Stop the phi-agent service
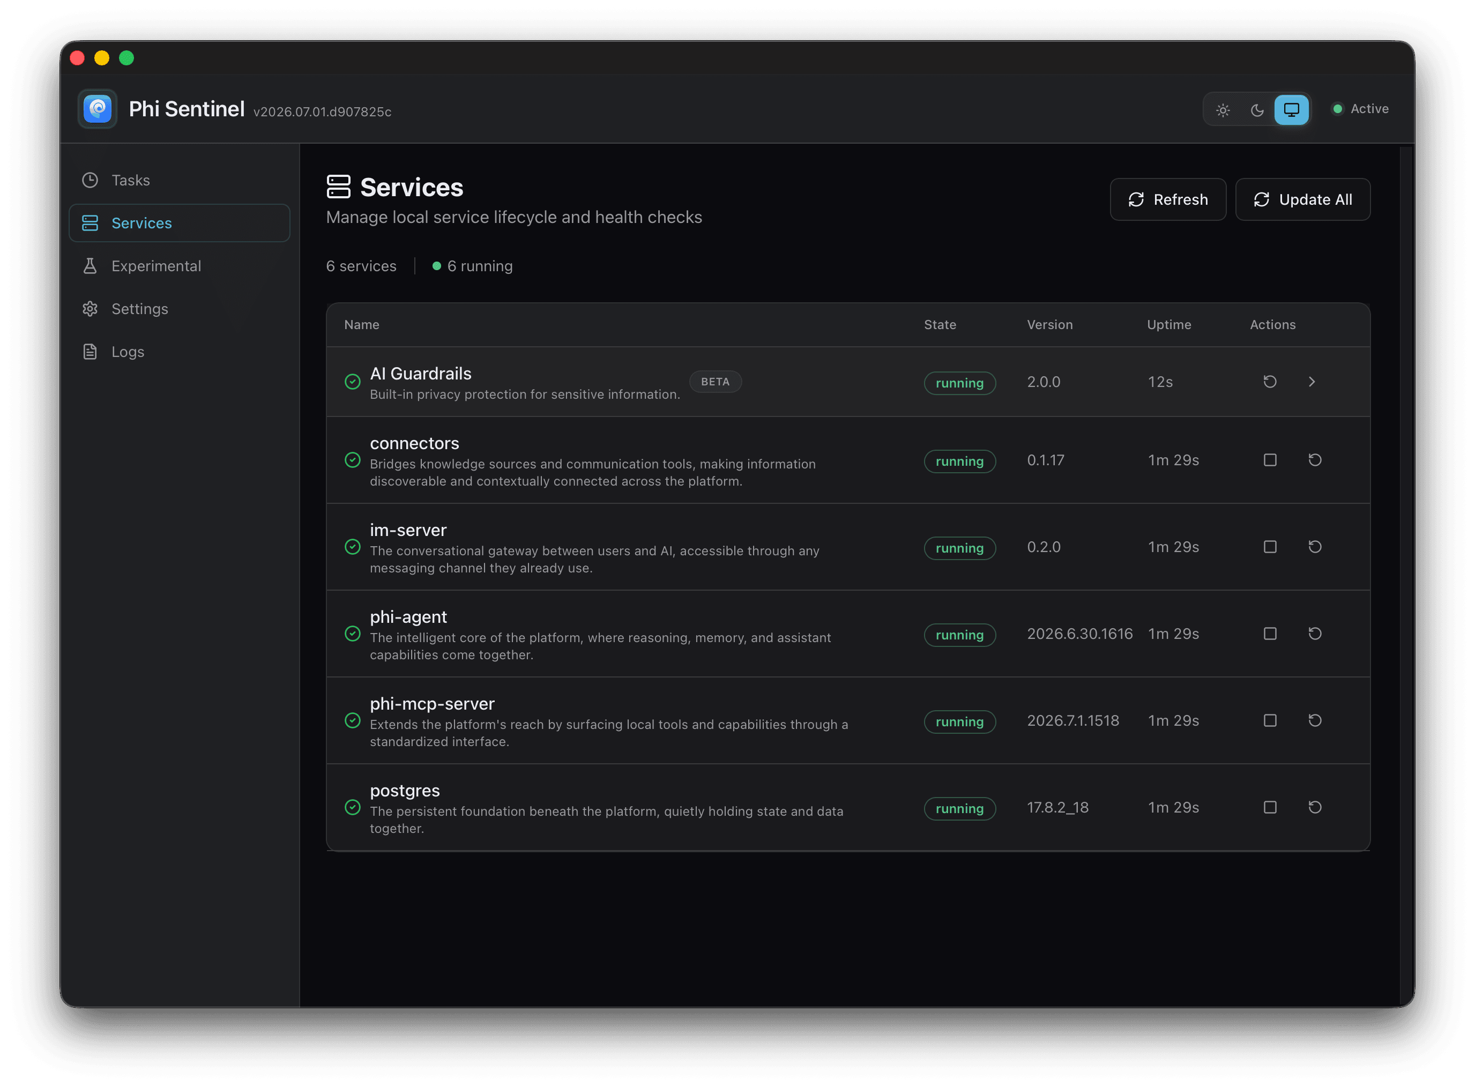Image resolution: width=1475 pixels, height=1087 pixels. (1270, 634)
